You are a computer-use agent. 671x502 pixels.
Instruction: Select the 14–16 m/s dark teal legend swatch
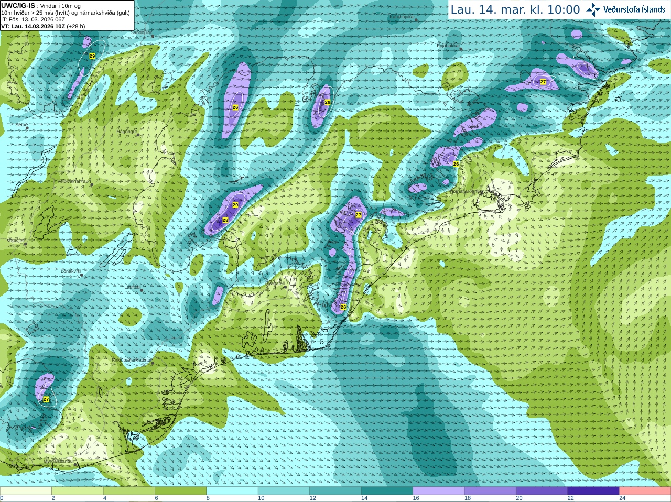coord(387,490)
